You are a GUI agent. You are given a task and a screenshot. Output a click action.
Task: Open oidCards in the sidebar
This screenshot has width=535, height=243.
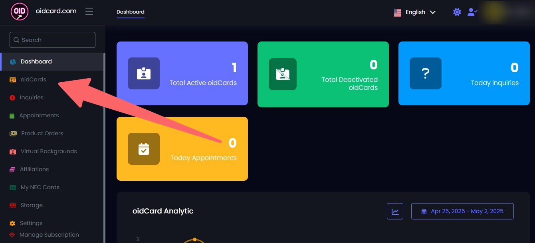[34, 79]
